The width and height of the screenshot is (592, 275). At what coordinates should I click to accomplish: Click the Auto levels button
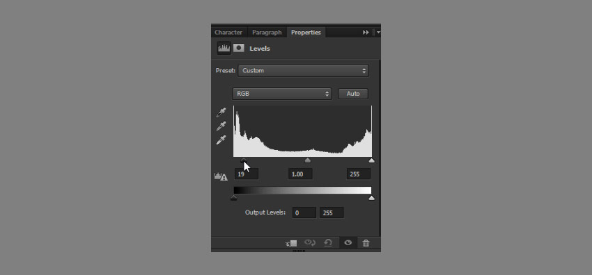point(353,94)
